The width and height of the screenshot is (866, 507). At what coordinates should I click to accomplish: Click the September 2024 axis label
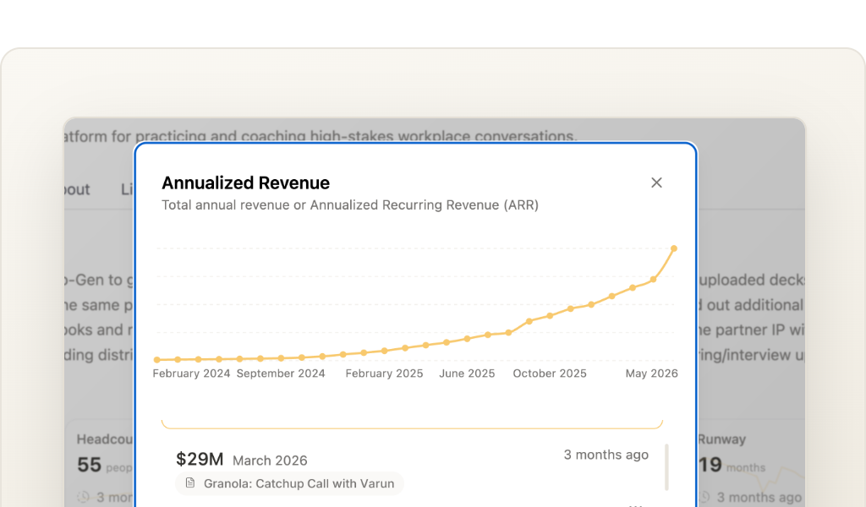pyautogui.click(x=281, y=373)
